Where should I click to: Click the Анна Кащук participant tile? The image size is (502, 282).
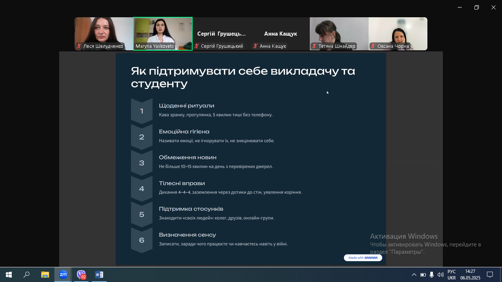click(280, 33)
